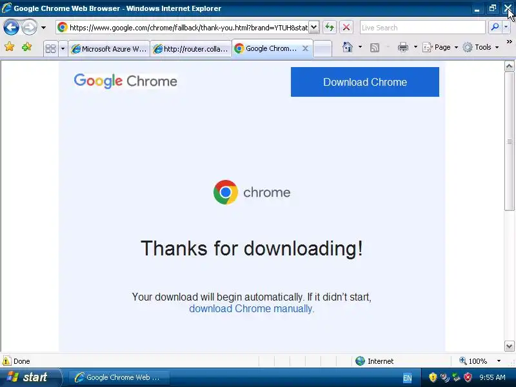
Task: Show more toolbar commands chevron
Action: 509,42
